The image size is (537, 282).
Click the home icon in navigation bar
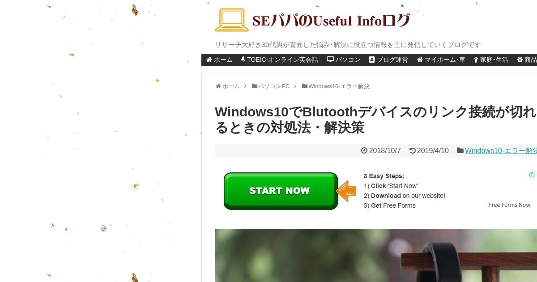209,60
